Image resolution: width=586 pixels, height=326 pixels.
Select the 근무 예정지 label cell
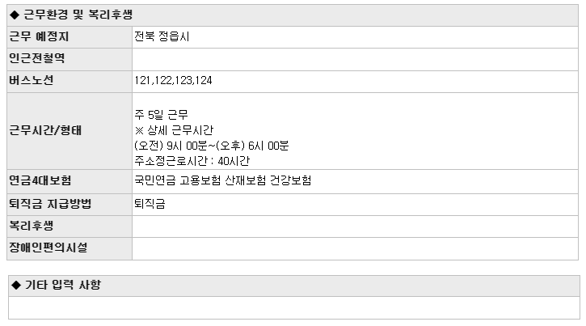point(70,37)
